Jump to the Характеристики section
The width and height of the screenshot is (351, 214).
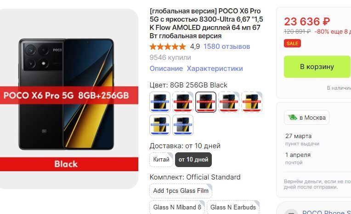(215, 69)
